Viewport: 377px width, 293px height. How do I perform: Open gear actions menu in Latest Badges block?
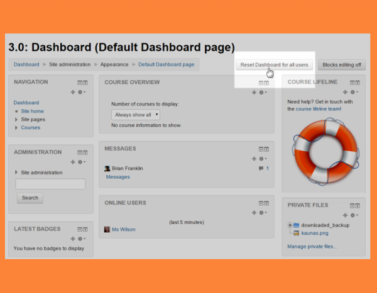80,238
